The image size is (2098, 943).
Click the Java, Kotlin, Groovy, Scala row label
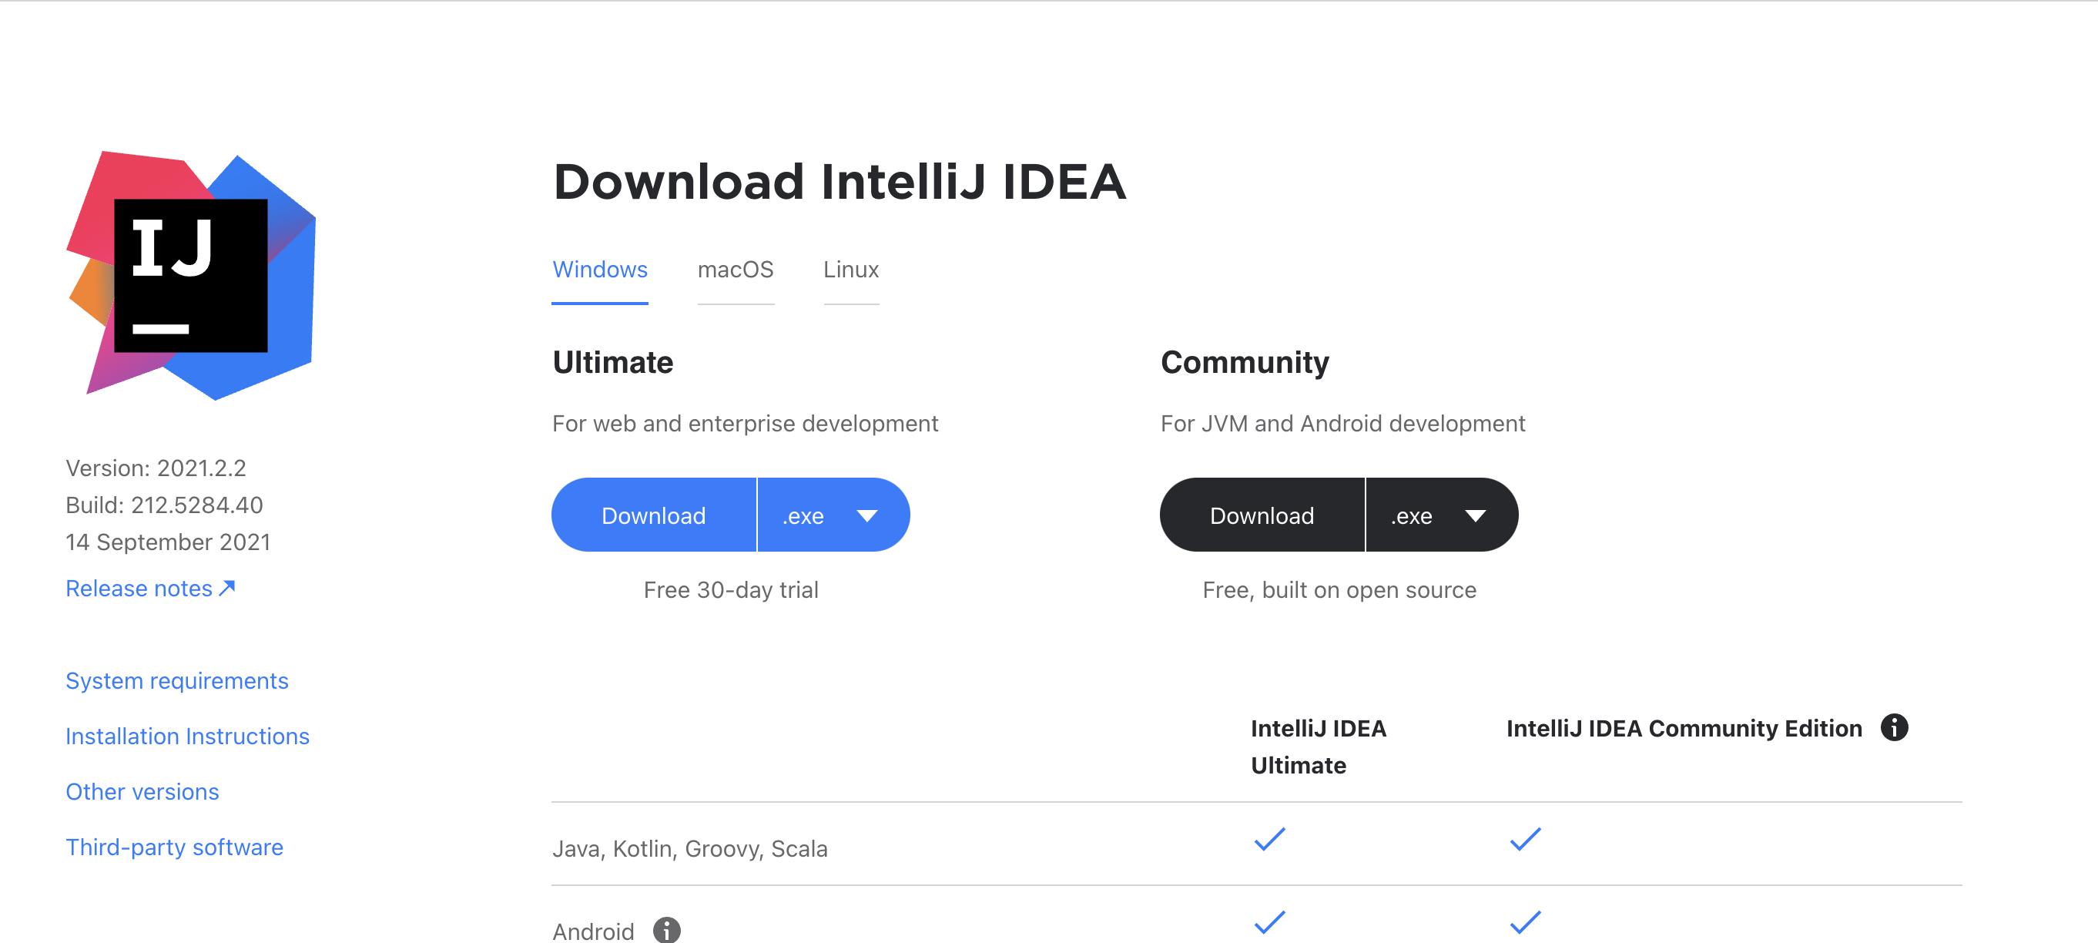click(690, 849)
